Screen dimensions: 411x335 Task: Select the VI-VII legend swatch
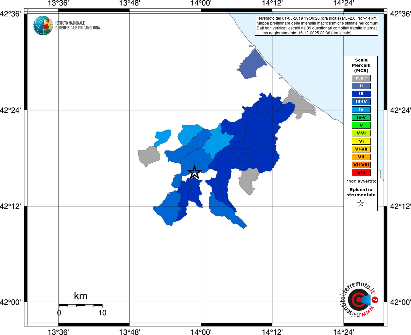361,149
